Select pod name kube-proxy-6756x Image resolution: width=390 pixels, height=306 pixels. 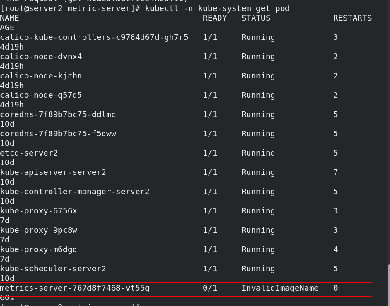click(x=39, y=211)
